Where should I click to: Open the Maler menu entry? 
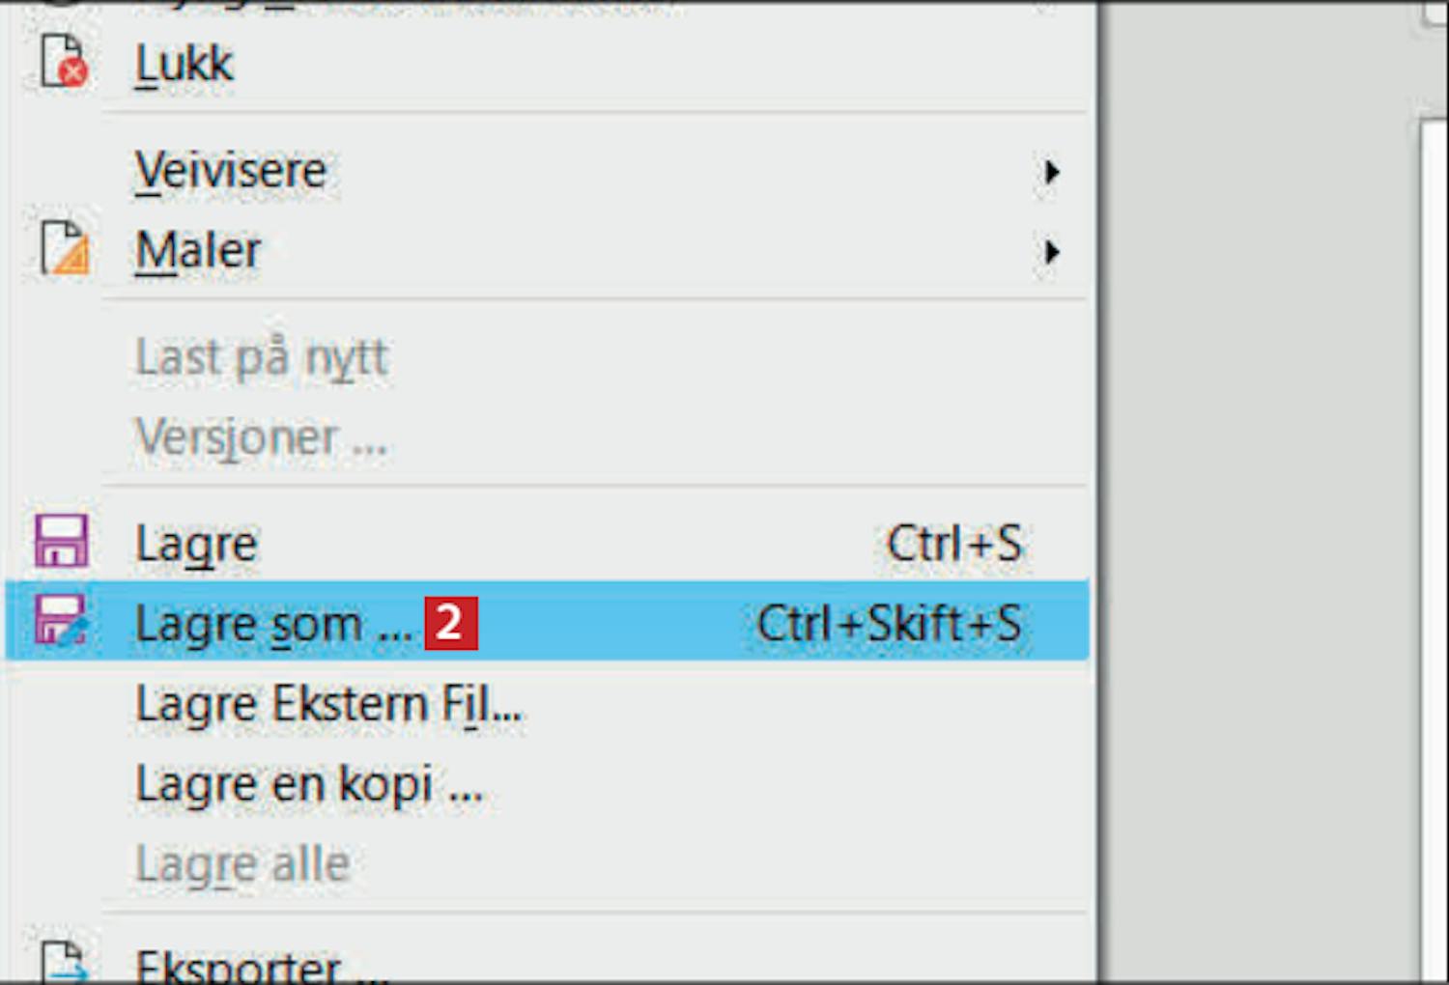click(547, 251)
